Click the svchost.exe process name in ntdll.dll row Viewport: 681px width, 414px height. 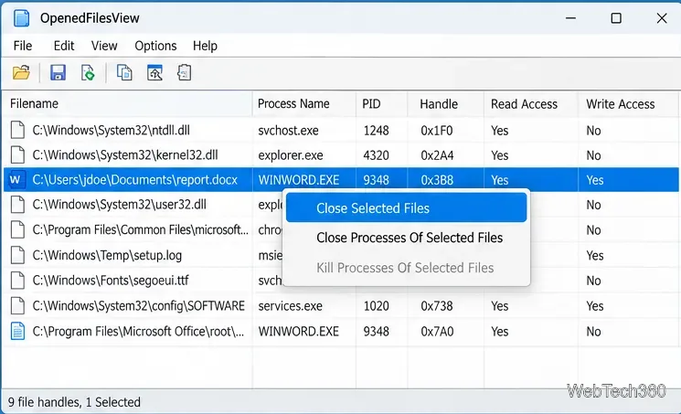point(288,131)
